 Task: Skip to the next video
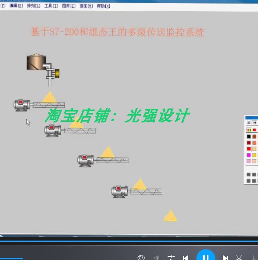[225, 258]
